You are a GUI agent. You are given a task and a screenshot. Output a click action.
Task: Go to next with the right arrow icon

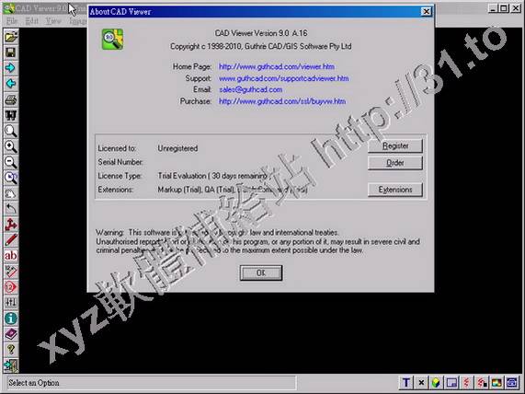11,68
